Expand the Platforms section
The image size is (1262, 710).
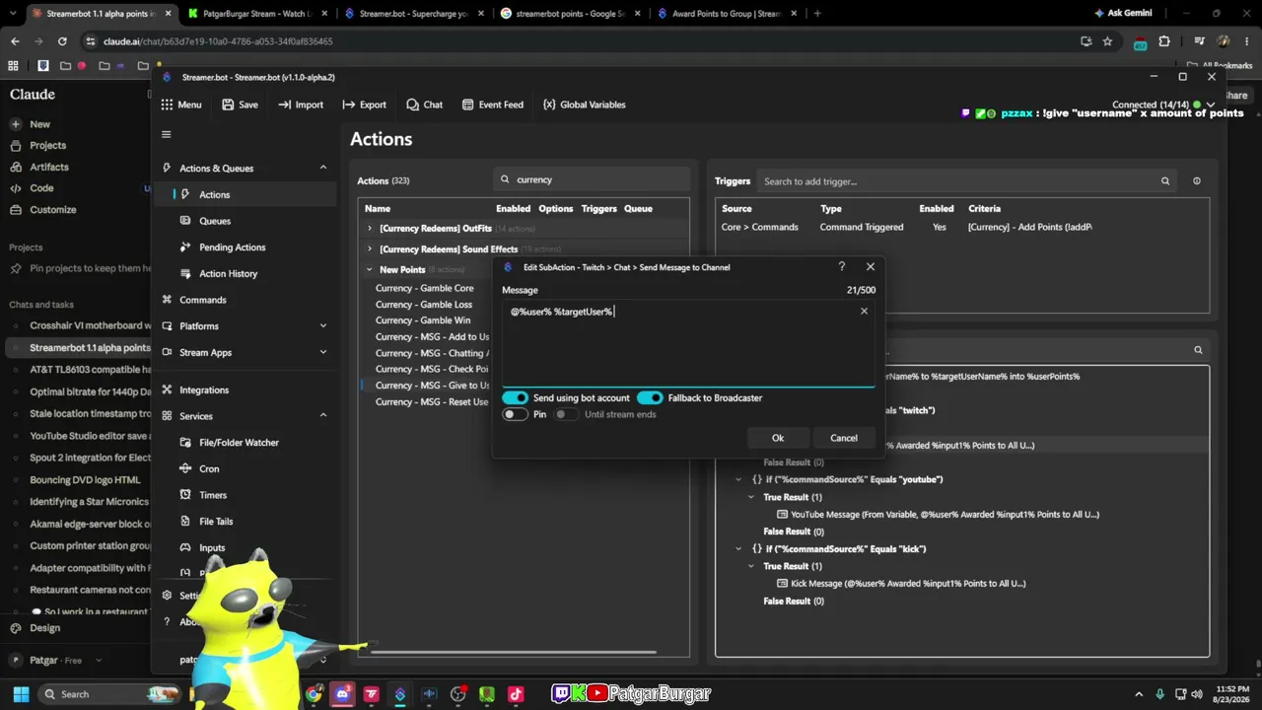(x=322, y=326)
